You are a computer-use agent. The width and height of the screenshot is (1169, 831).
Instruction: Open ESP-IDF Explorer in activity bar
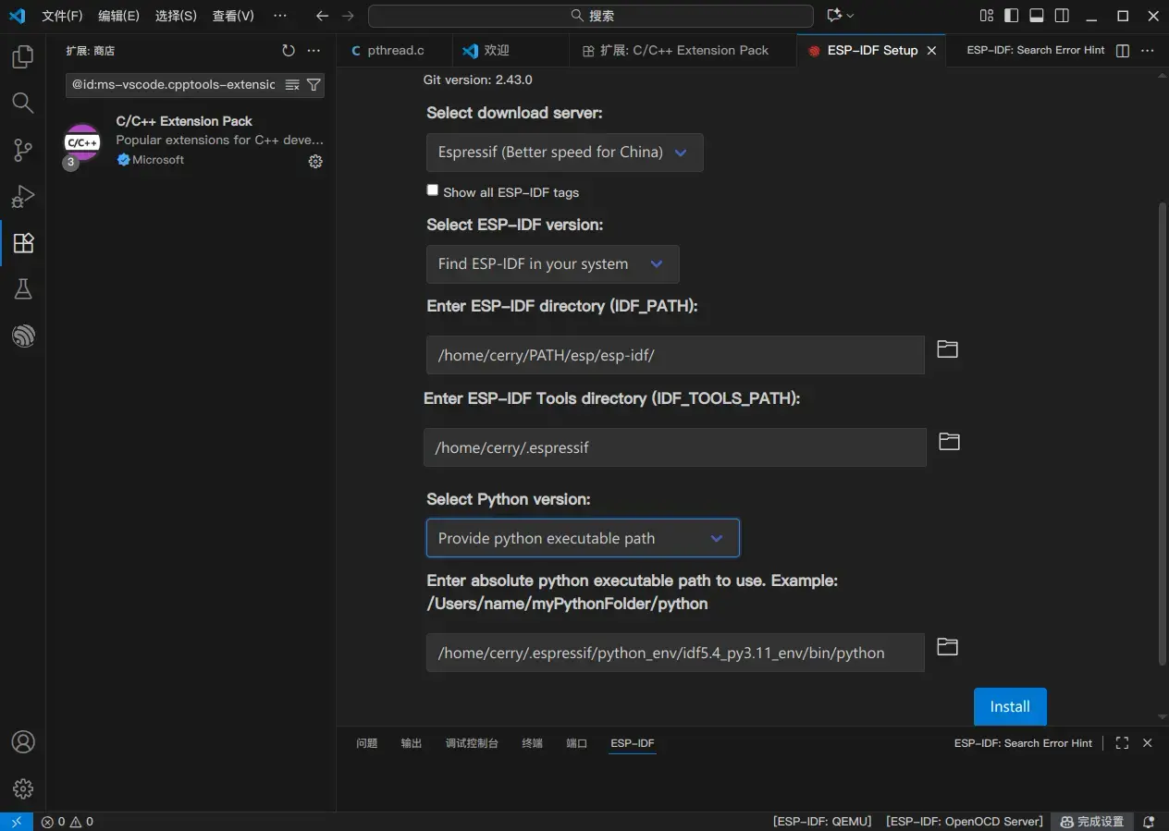pyautogui.click(x=23, y=336)
